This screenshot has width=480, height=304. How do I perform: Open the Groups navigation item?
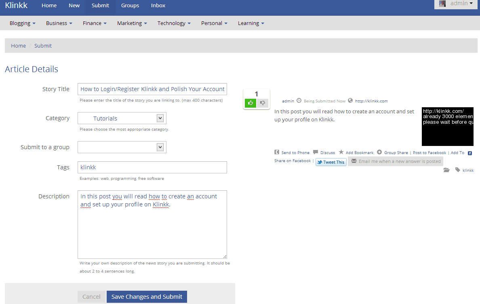[130, 6]
